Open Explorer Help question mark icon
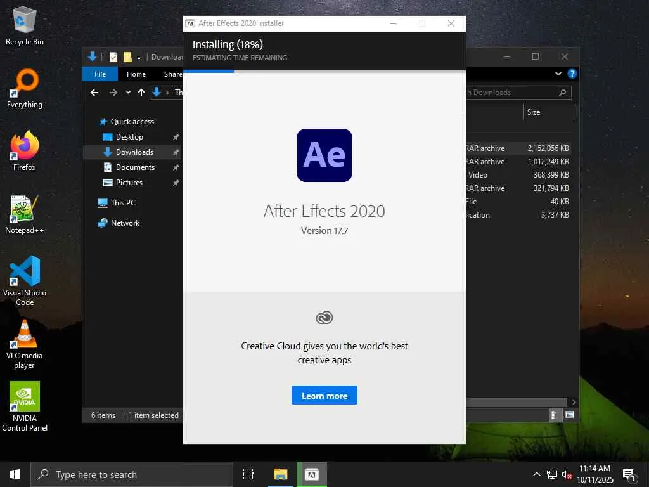 click(572, 74)
